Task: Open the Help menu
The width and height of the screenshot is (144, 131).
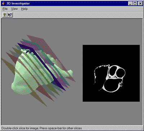Action: point(24,9)
